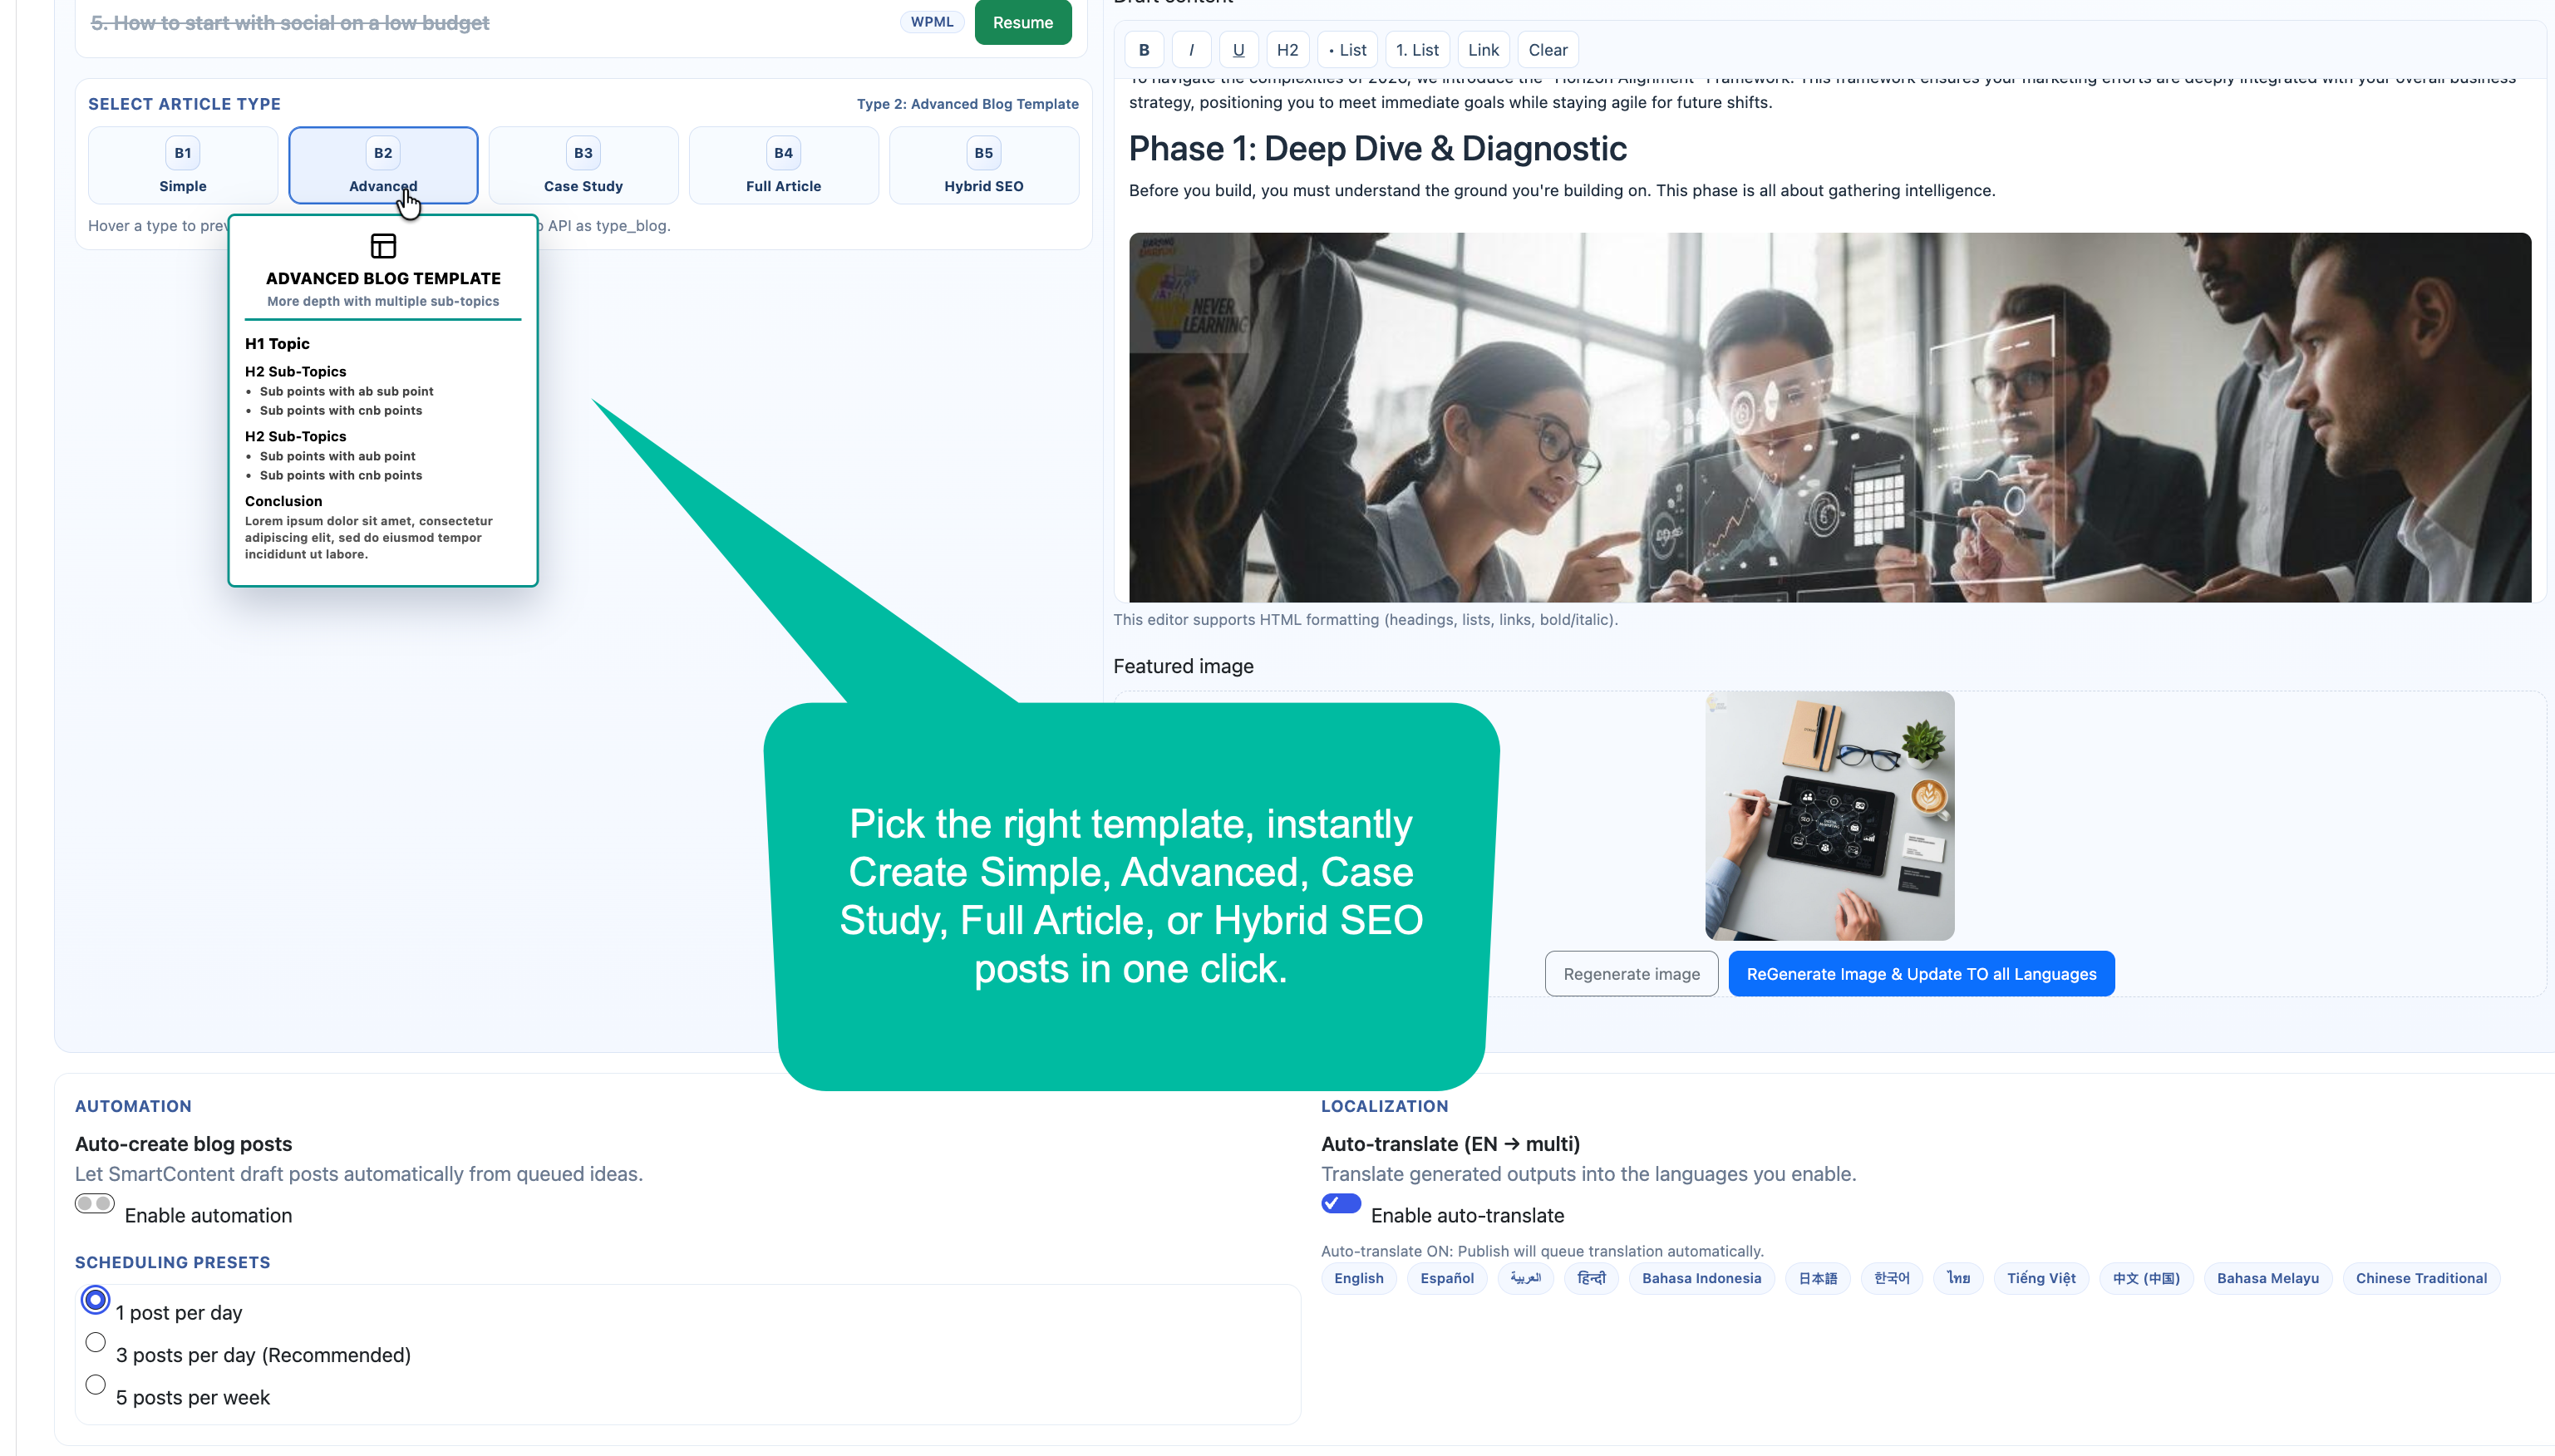Click the Clear formatting button
Viewport: 2555px width, 1456px height.
tap(1547, 50)
